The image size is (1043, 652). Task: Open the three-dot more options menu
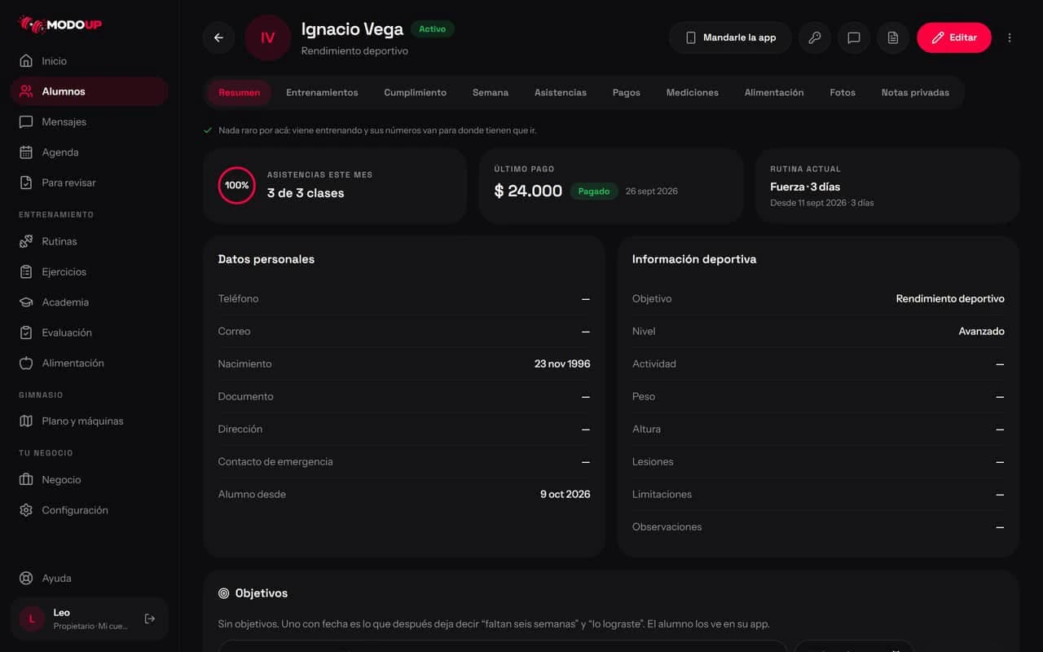tap(1010, 37)
